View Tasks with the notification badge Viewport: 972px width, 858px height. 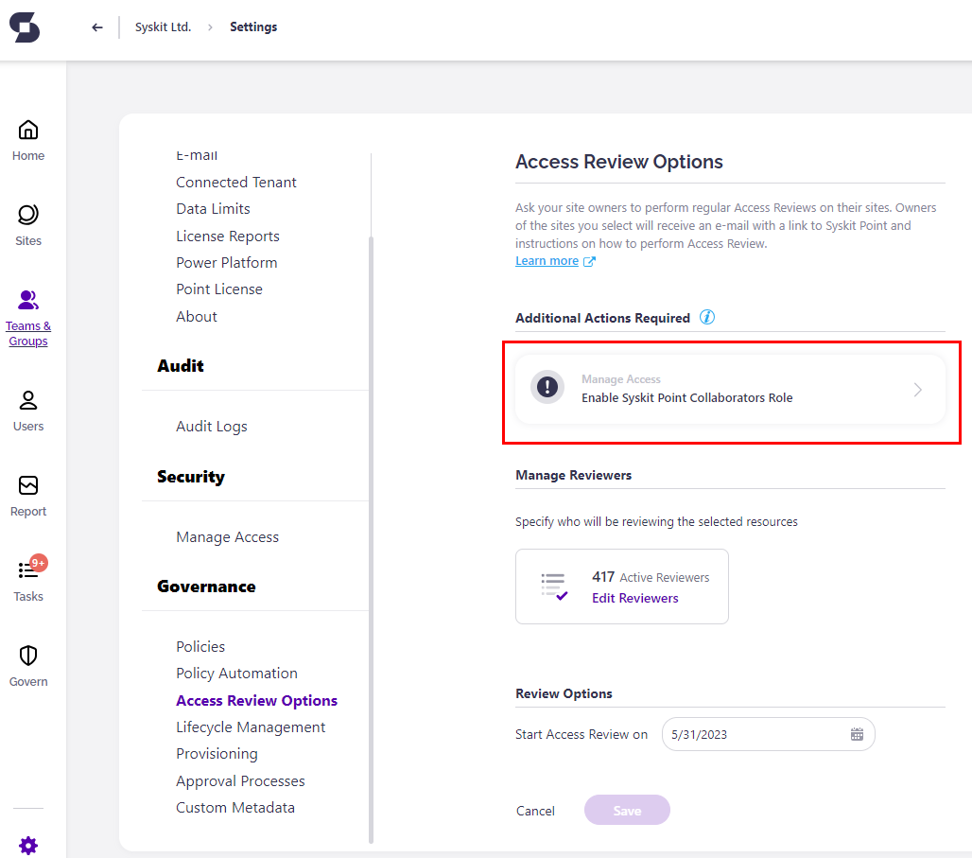(27, 577)
